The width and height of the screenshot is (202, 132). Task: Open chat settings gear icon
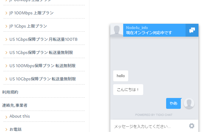pyautogui.click(x=192, y=126)
